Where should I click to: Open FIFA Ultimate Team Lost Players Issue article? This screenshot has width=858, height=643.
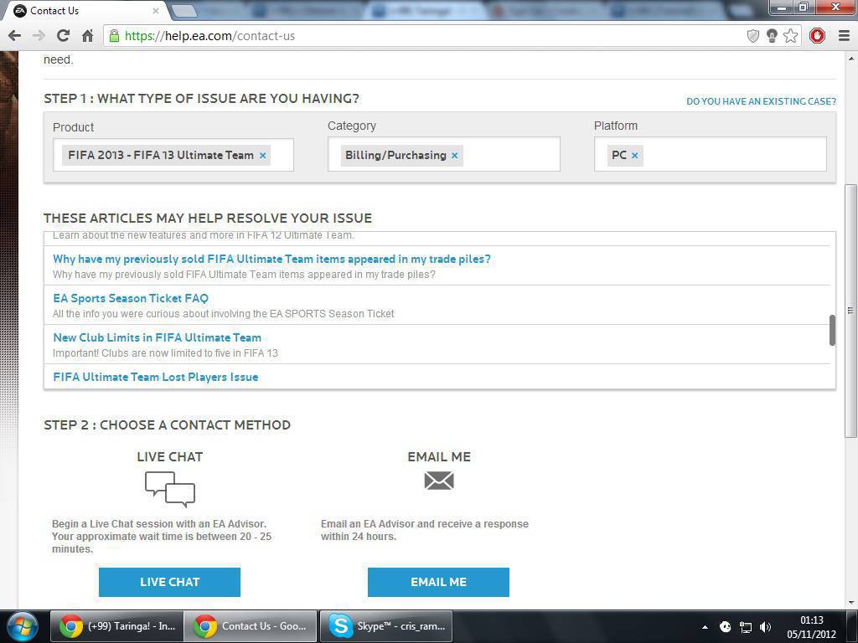click(x=155, y=378)
